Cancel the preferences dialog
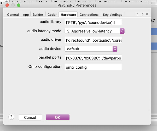Viewport: 157px width, 131px height. (x=30, y=117)
